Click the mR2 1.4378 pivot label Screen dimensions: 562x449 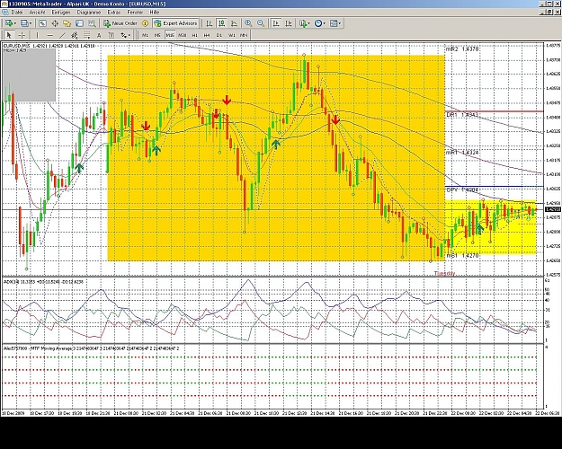click(x=461, y=49)
